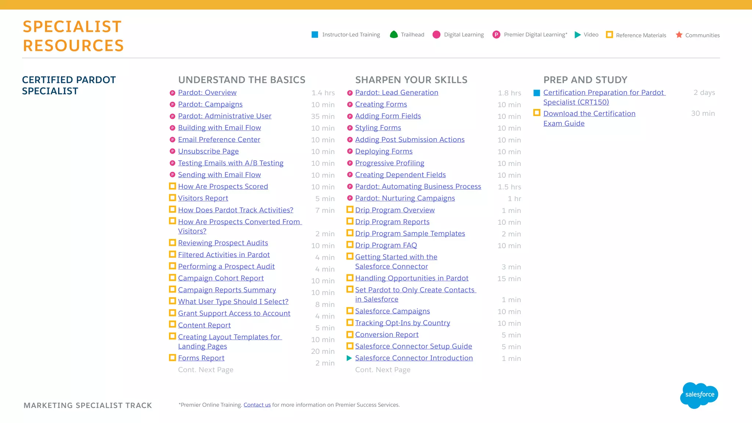Open Handling Opportunities in Pardot link
This screenshot has width=752, height=423.
pos(412,278)
